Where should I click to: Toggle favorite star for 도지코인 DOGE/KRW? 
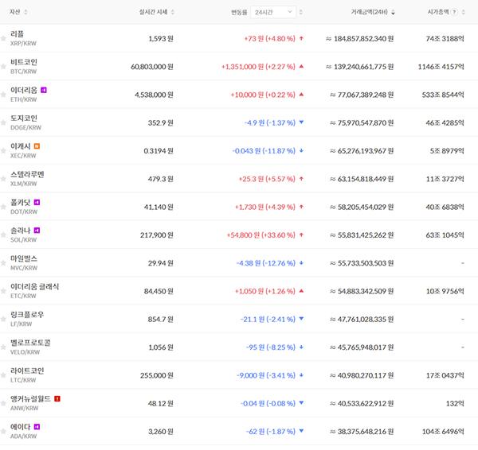point(4,122)
